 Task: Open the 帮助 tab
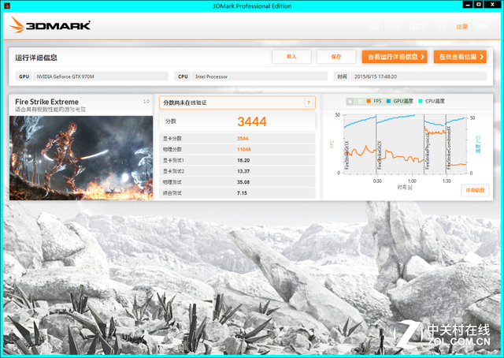point(483,27)
